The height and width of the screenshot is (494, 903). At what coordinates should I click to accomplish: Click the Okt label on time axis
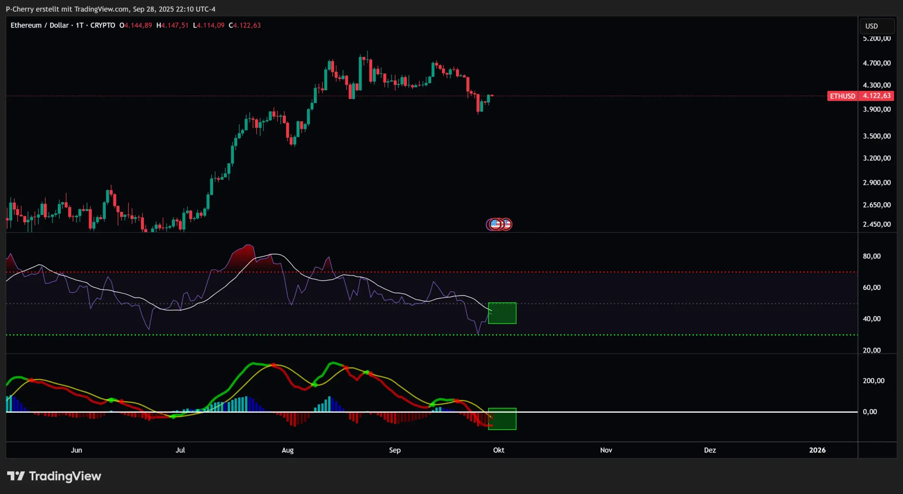[499, 450]
